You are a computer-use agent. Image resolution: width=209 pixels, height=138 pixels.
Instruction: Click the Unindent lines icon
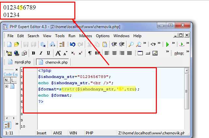[x=114, y=44]
